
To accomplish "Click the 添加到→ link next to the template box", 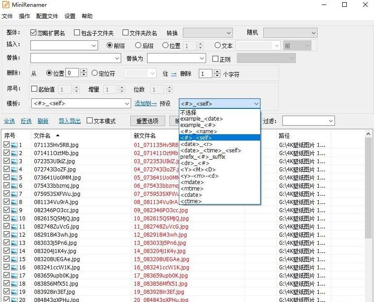I will [x=145, y=103].
